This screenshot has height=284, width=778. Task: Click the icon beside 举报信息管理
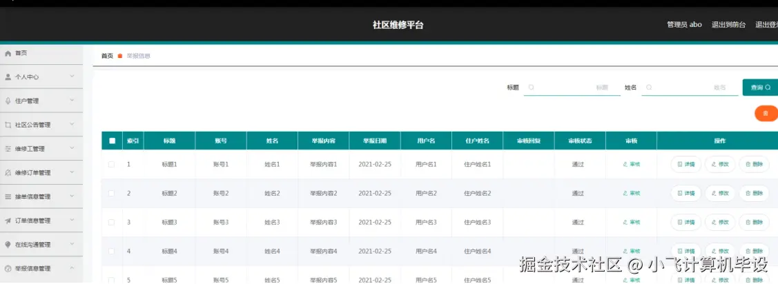coord(8,269)
